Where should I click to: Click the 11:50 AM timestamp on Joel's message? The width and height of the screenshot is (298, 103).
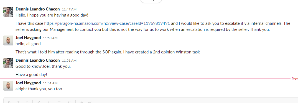pos(50,38)
